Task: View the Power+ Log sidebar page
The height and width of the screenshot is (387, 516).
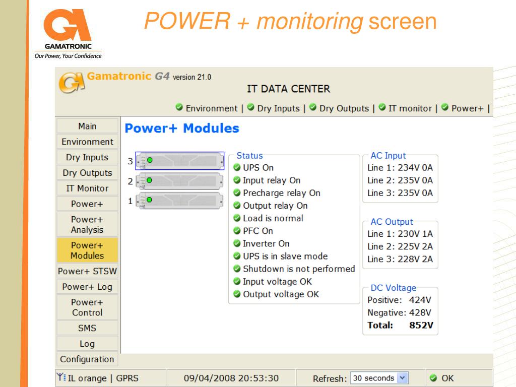Action: tap(87, 287)
